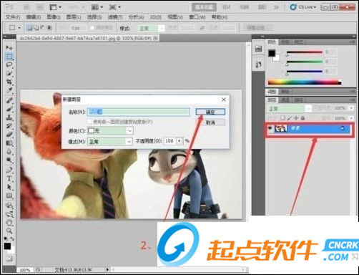The height and width of the screenshot is (275, 359).
Task: Switch to the Channels tab
Action: point(285,100)
